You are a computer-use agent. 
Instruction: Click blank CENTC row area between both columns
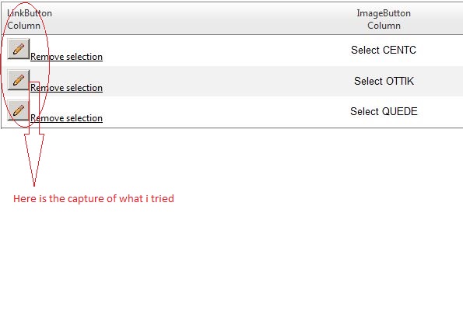(x=224, y=51)
